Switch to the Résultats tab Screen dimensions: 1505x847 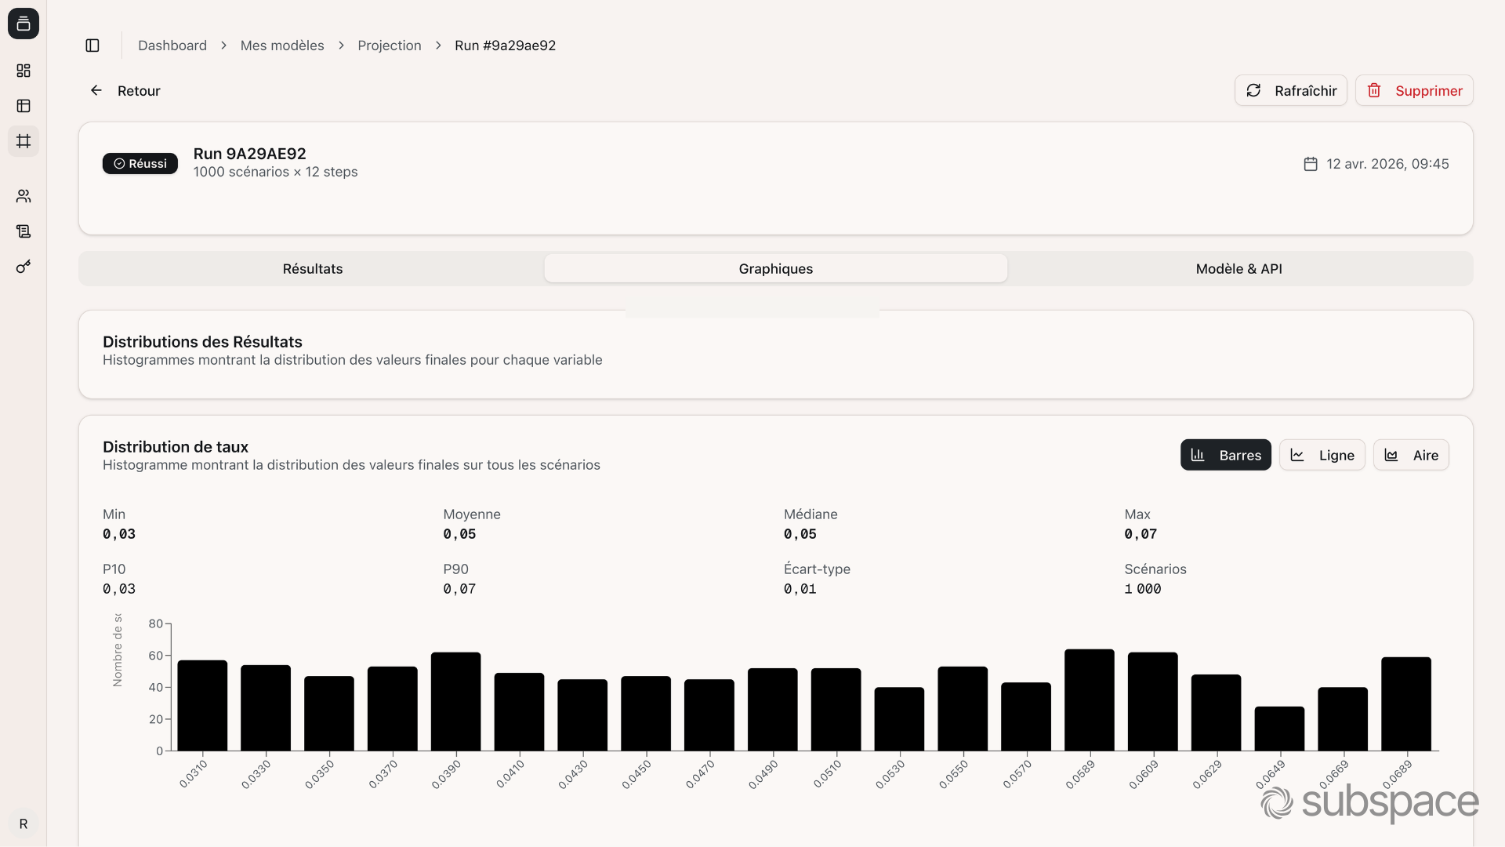[x=312, y=268]
